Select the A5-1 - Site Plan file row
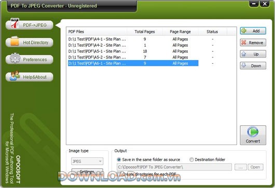The height and width of the screenshot is (188, 275). point(133,51)
